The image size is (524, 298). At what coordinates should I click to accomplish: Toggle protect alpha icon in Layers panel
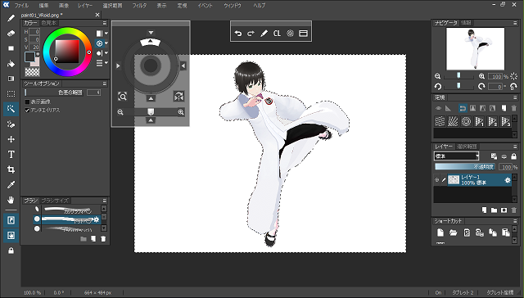pyautogui.click(x=494, y=156)
